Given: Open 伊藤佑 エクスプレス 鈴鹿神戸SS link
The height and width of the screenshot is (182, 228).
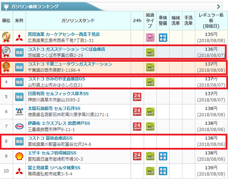Looking at the screenshot, I should pos(59,123).
